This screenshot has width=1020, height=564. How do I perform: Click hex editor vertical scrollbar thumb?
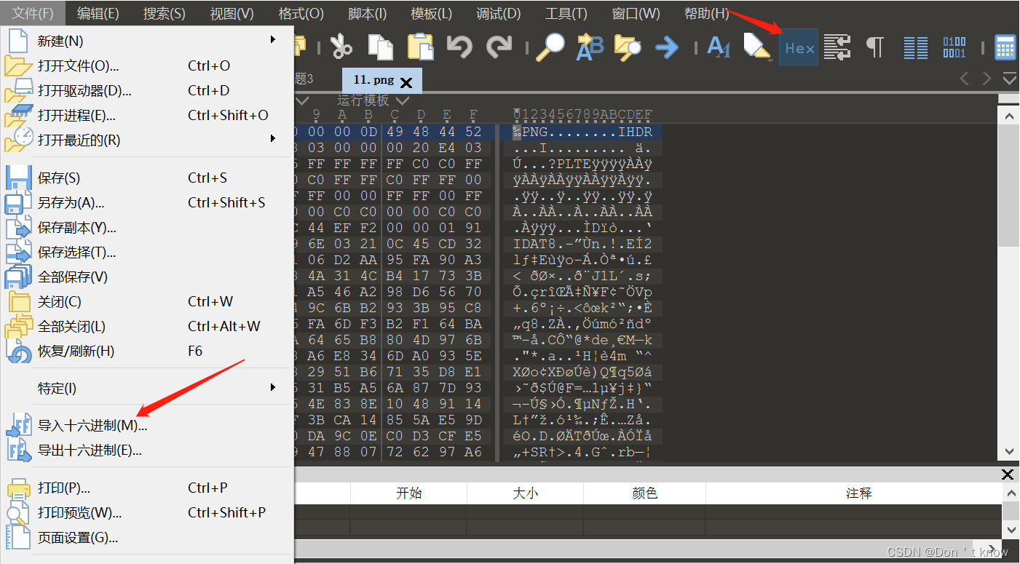pyautogui.click(x=1009, y=184)
